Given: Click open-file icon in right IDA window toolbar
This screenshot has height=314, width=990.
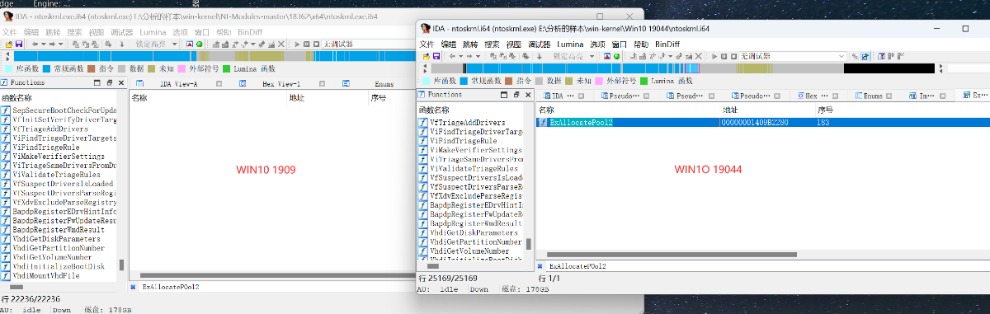Looking at the screenshot, I should 426,55.
